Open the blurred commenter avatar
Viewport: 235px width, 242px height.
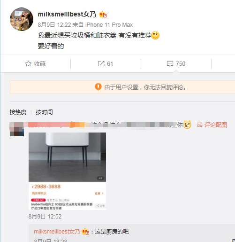pos(17,129)
